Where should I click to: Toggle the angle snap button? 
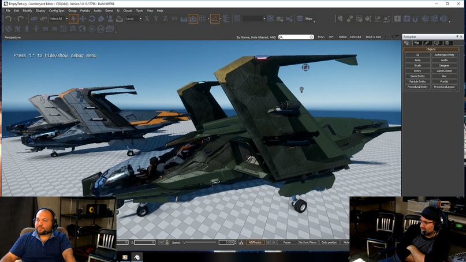[x=215, y=18]
